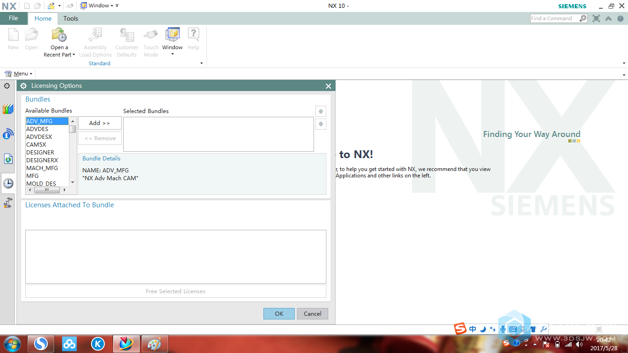628x353 pixels.
Task: Toggle Sogou punctuation mode
Action: point(492,329)
